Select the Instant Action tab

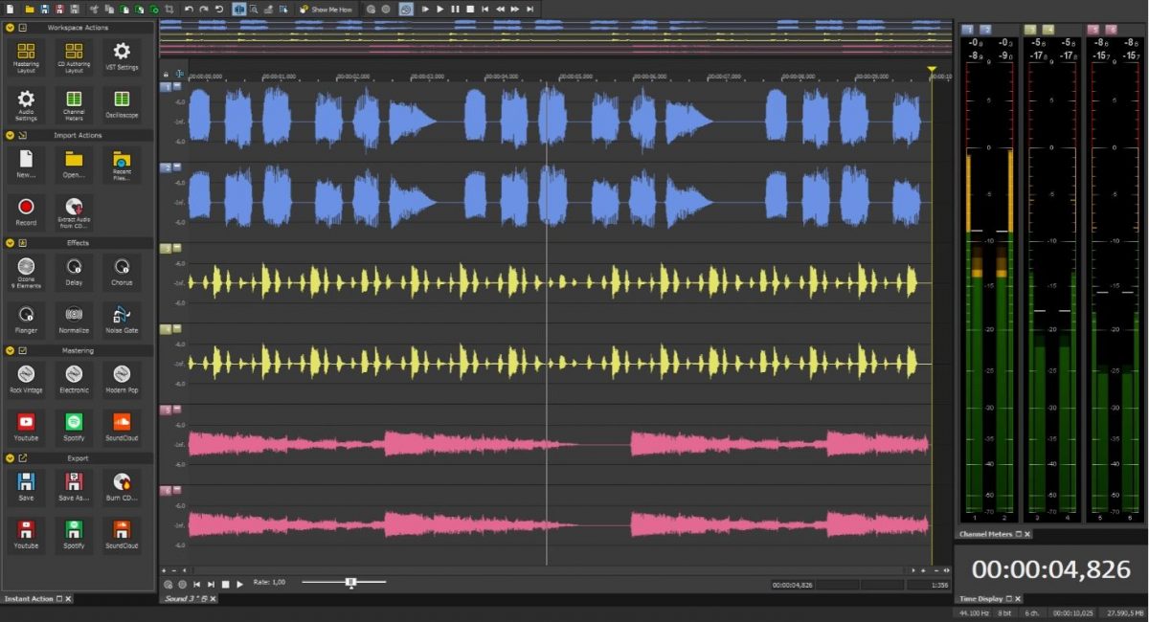(x=29, y=598)
